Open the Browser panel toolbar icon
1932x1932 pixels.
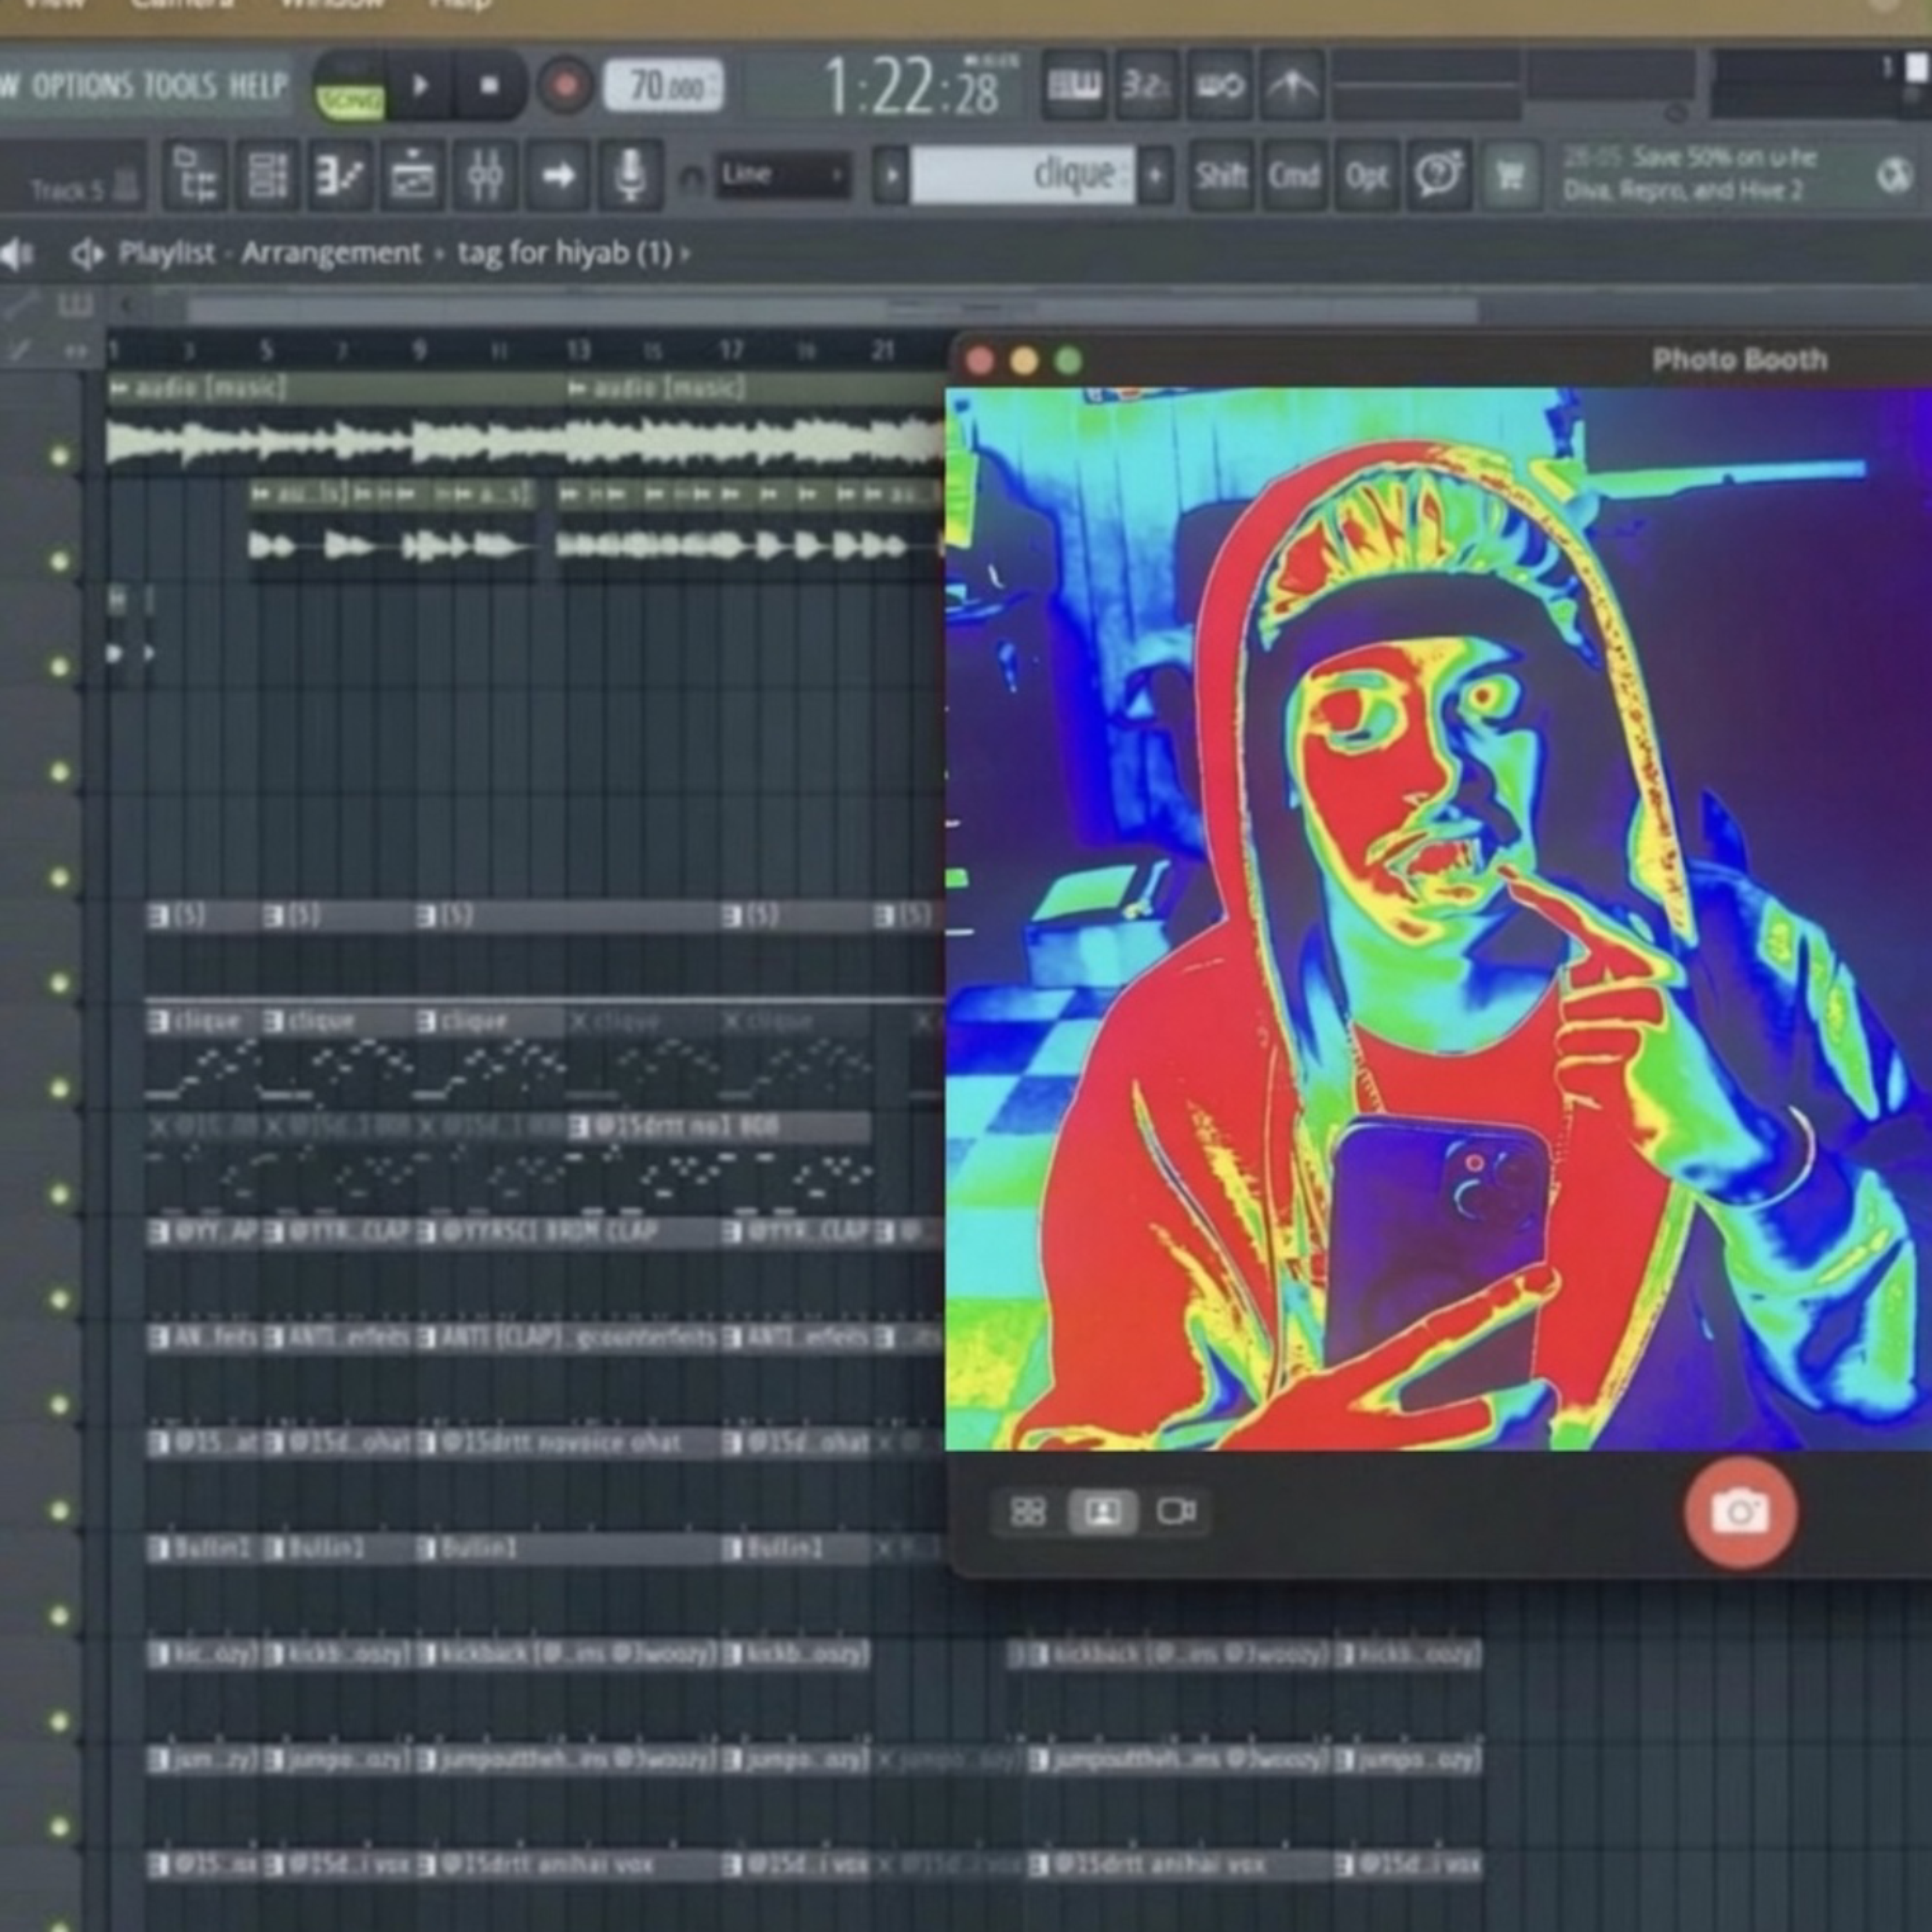tap(194, 176)
